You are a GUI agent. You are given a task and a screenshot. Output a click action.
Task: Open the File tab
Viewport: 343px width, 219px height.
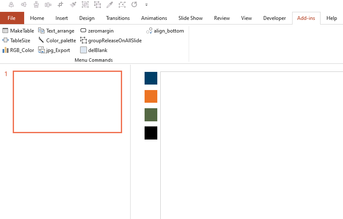click(11, 18)
